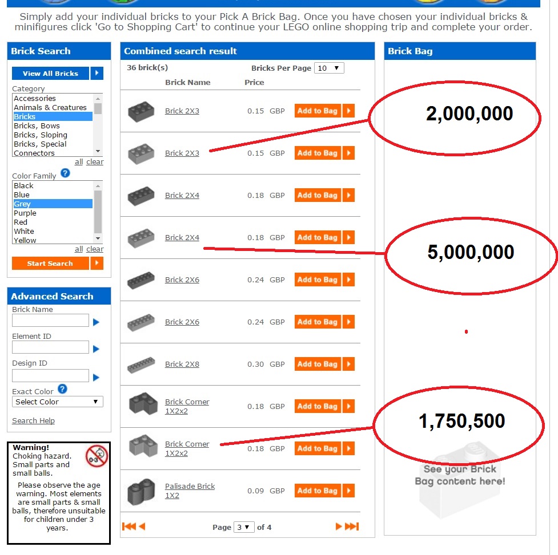Select 'Bricks, Sloping' in Category list
This screenshot has height=555, width=558.
[x=41, y=135]
